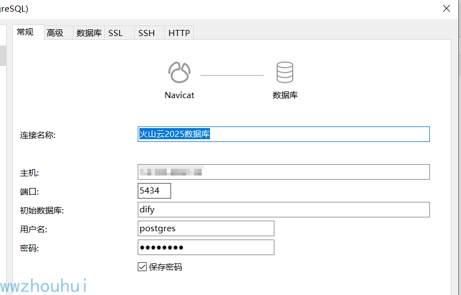Viewport: 461px width, 295px height.
Task: Open the 高级 tab
Action: (58, 33)
